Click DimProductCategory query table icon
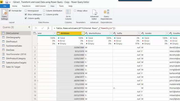Screen dimensions: 180x101 pos(3,58)
